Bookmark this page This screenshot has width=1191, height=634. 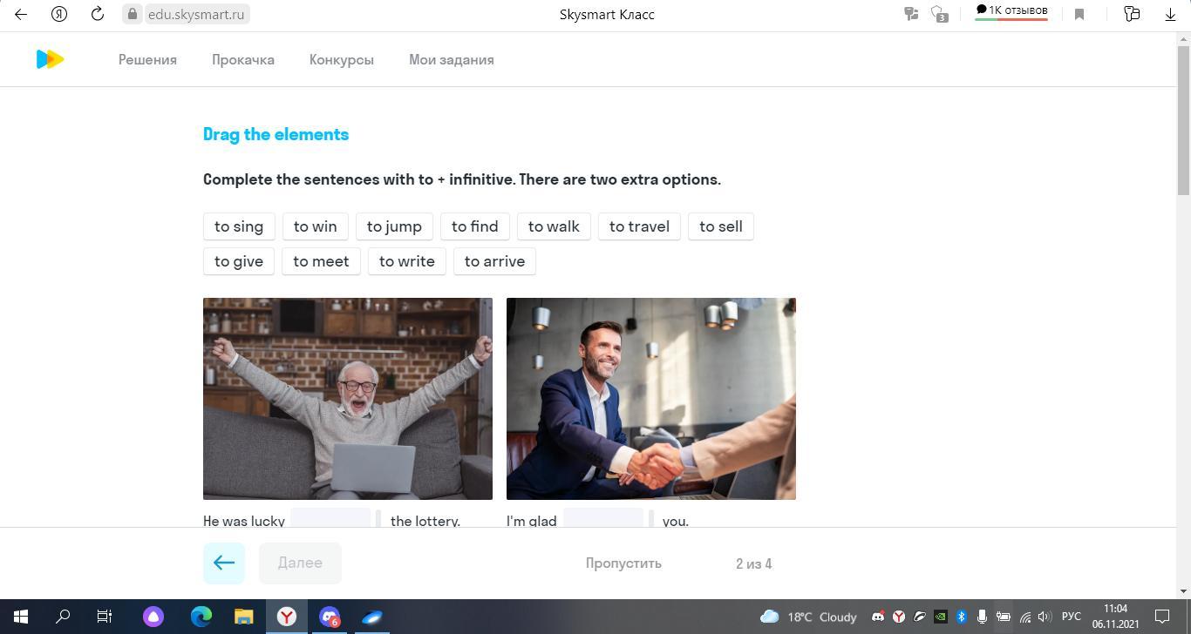pos(1079,14)
